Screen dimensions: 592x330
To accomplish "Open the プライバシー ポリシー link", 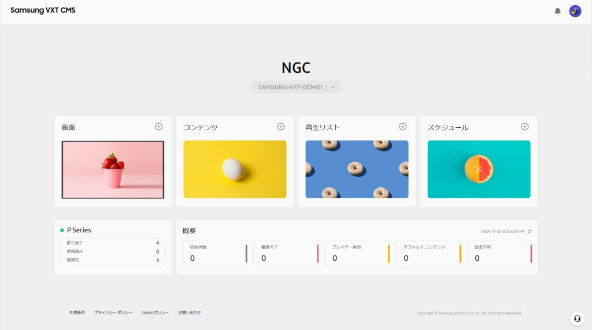I will 113,313.
